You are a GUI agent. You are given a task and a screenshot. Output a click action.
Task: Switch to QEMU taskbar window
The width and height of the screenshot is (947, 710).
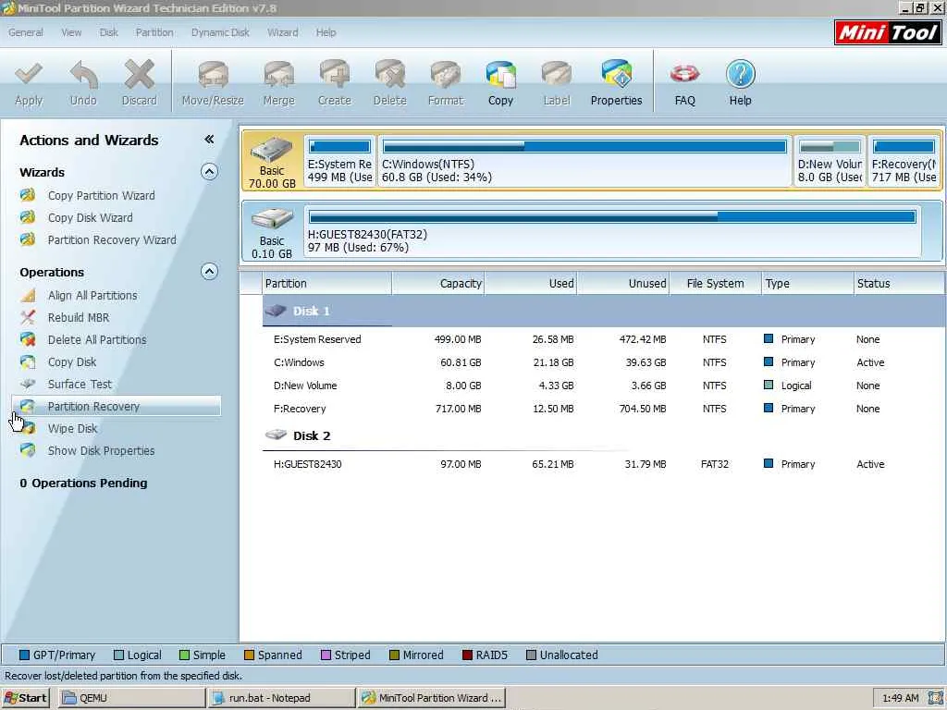tap(131, 698)
